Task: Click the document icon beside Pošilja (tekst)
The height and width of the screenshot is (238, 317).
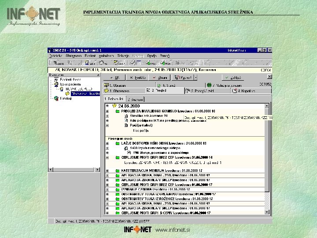Action: click(126, 125)
